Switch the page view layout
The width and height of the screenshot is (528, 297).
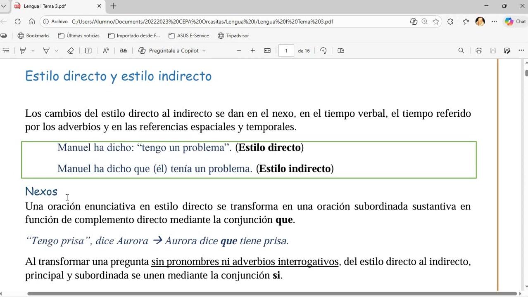pyautogui.click(x=341, y=50)
